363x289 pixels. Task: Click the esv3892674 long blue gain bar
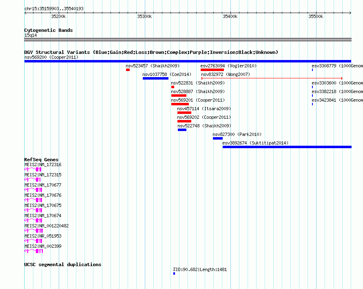tap(287, 147)
